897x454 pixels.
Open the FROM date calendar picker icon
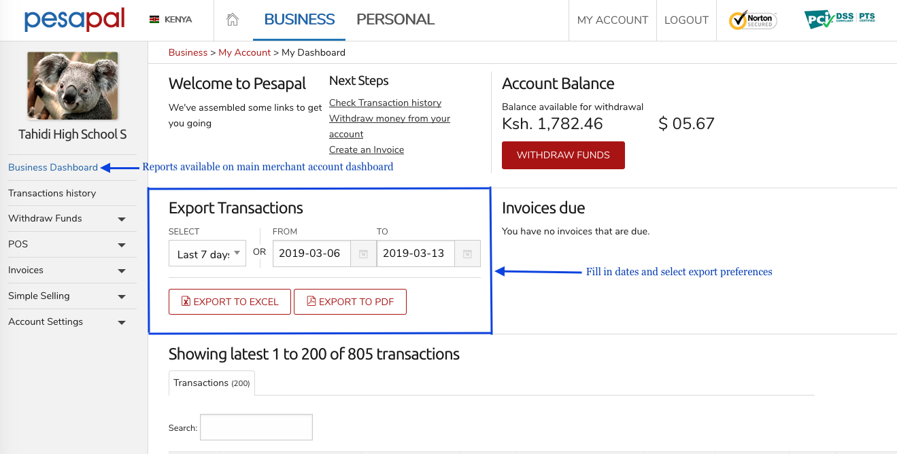point(363,254)
